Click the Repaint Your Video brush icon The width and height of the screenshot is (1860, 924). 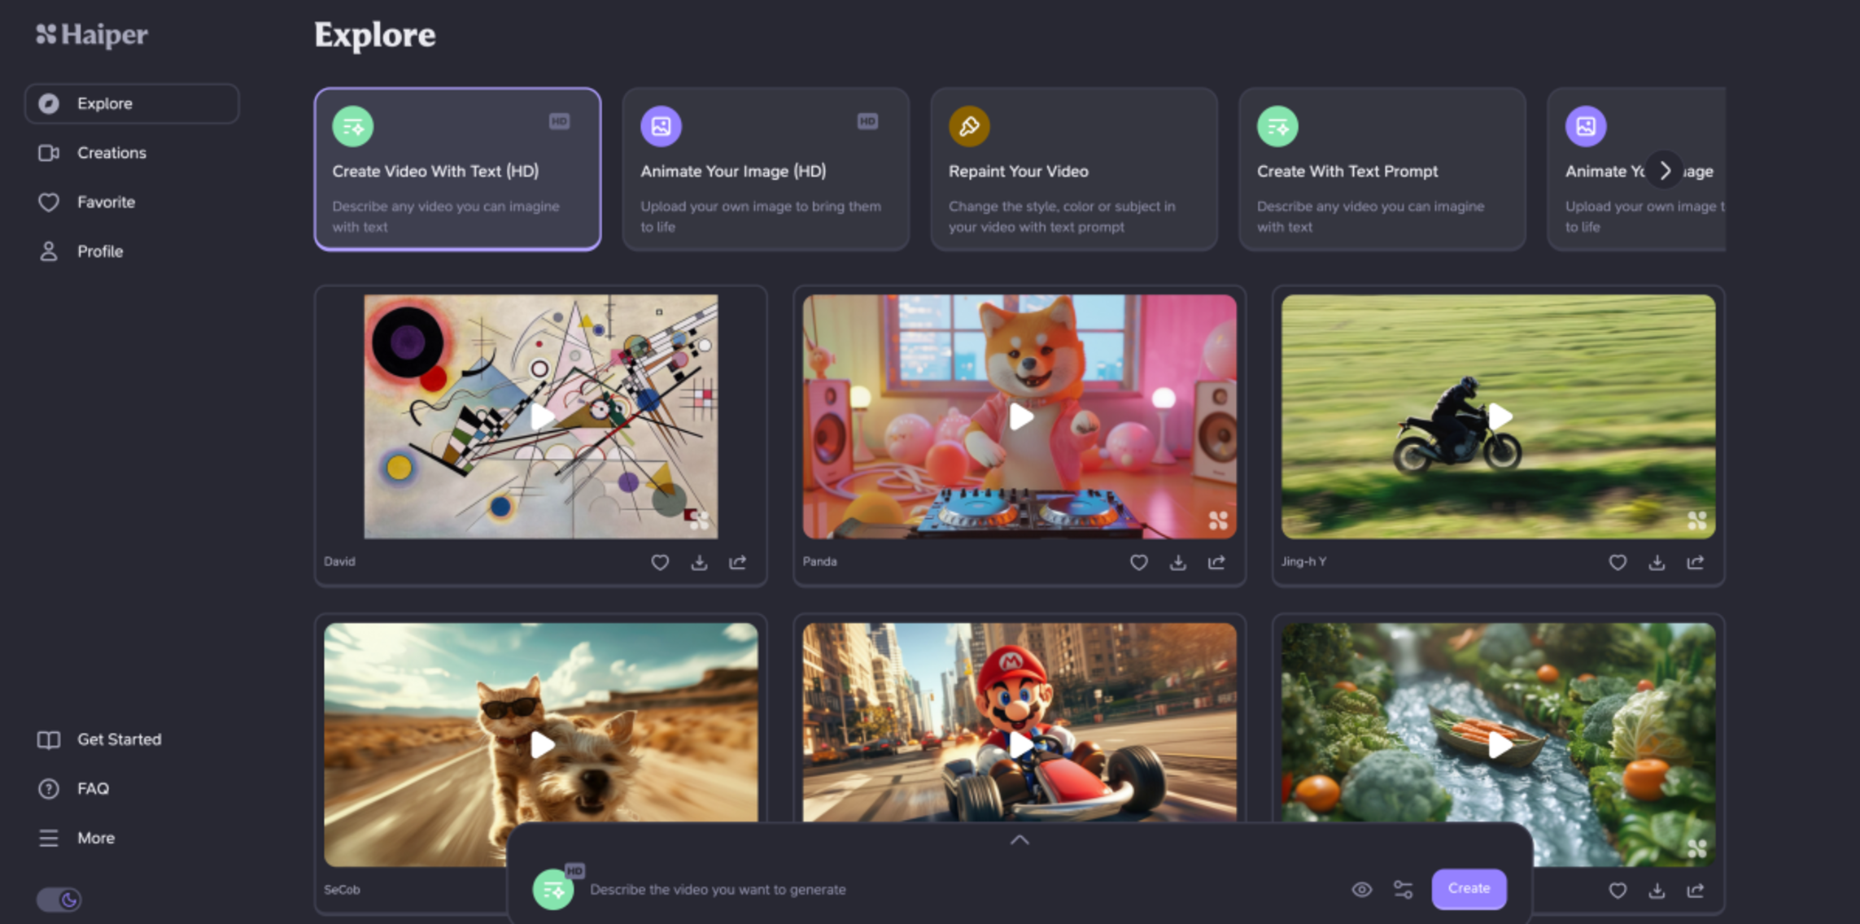click(x=969, y=126)
